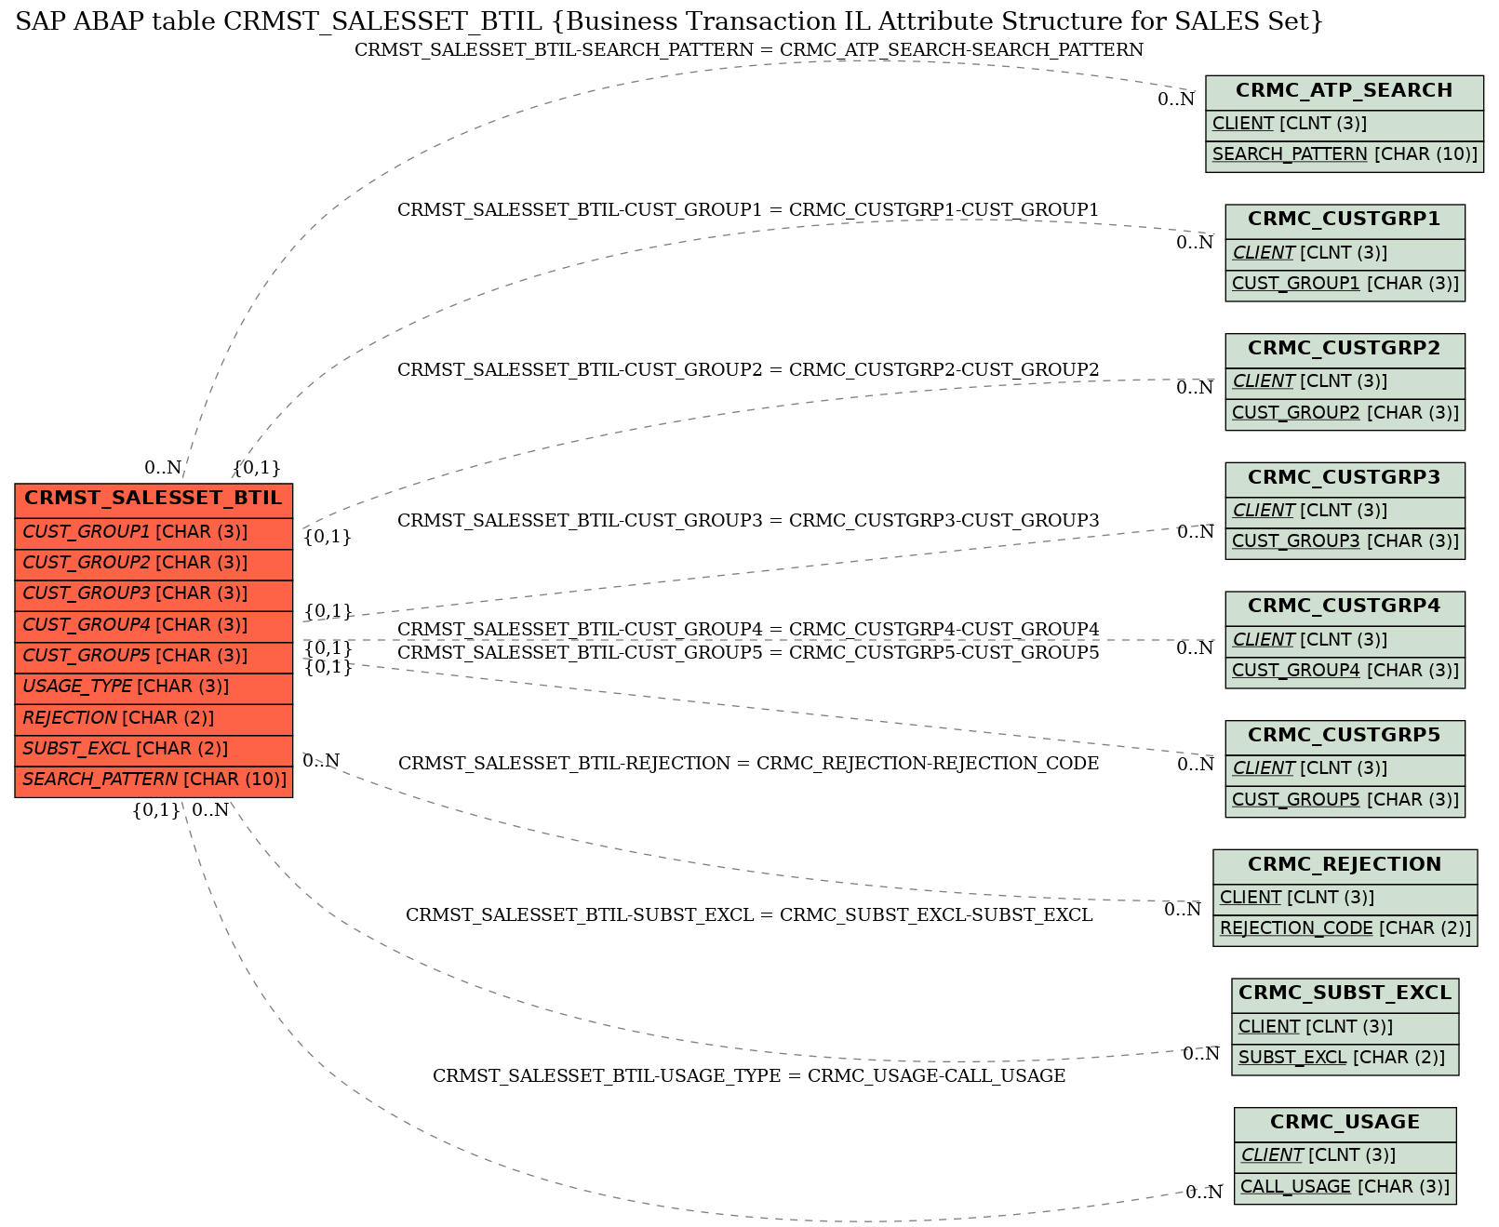Click the SUBST_EXCL relationship label
The height and width of the screenshot is (1227, 1499).
click(749, 915)
